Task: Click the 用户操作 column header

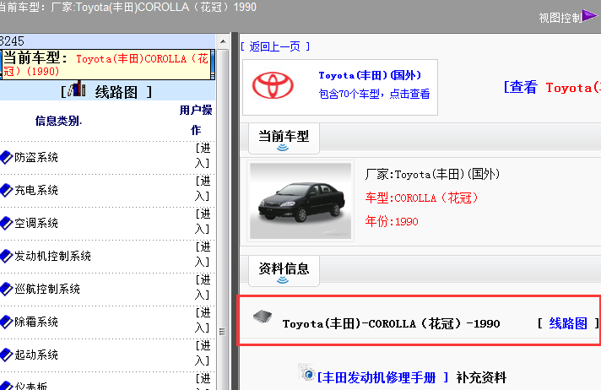Action: click(196, 120)
